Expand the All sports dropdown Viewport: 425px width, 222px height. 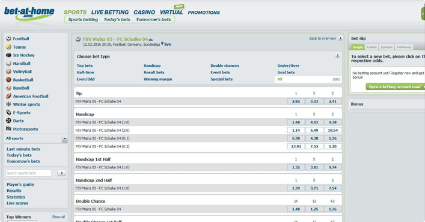(x=65, y=138)
